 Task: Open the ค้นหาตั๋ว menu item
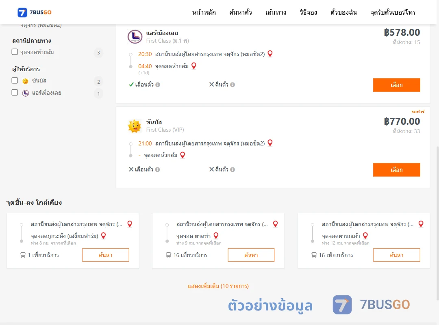coord(241,12)
